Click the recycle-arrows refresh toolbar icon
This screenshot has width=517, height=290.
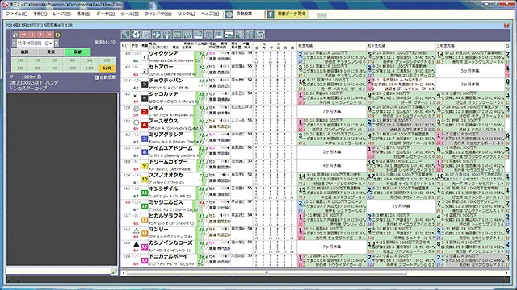pos(136,35)
